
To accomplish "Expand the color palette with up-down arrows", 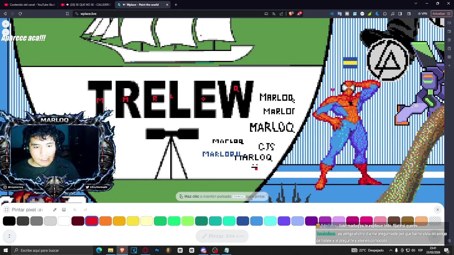I will [9, 236].
